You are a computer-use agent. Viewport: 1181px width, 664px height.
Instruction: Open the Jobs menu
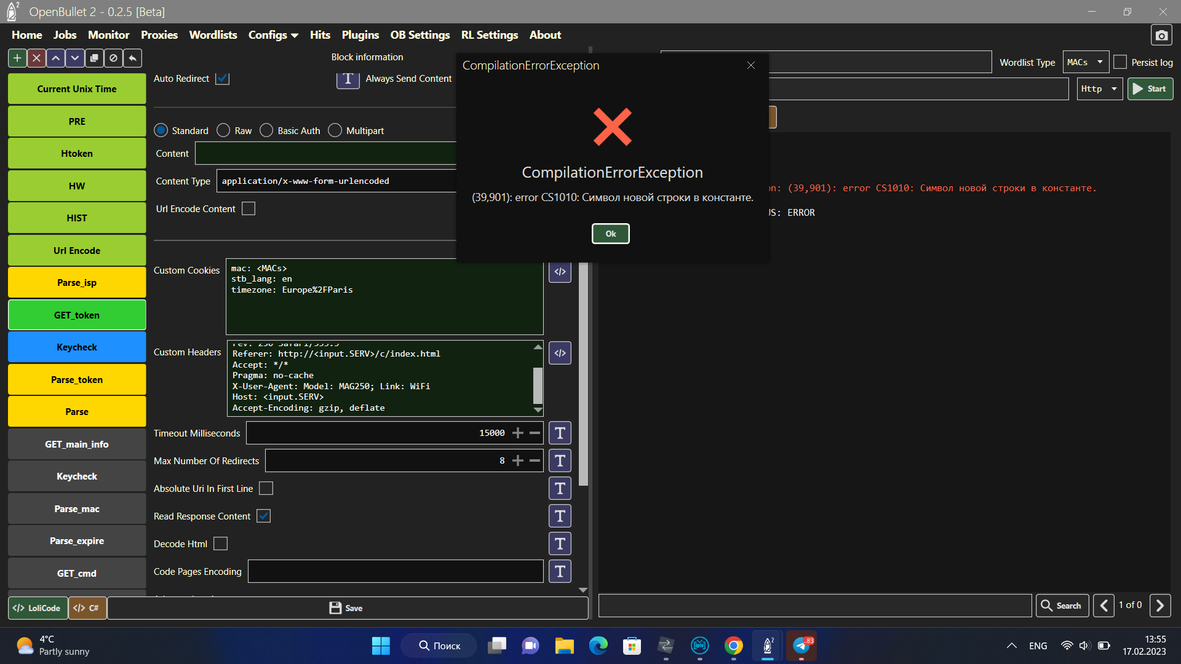pos(65,35)
